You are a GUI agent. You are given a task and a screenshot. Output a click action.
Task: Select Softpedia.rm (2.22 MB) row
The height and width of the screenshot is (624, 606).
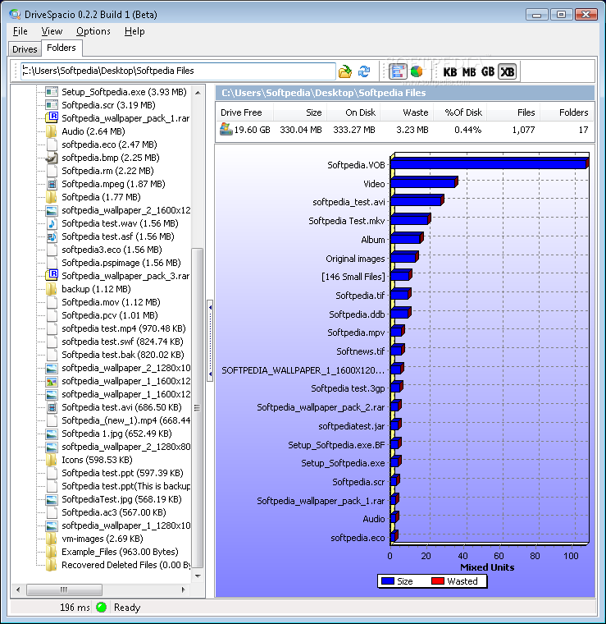pos(107,171)
